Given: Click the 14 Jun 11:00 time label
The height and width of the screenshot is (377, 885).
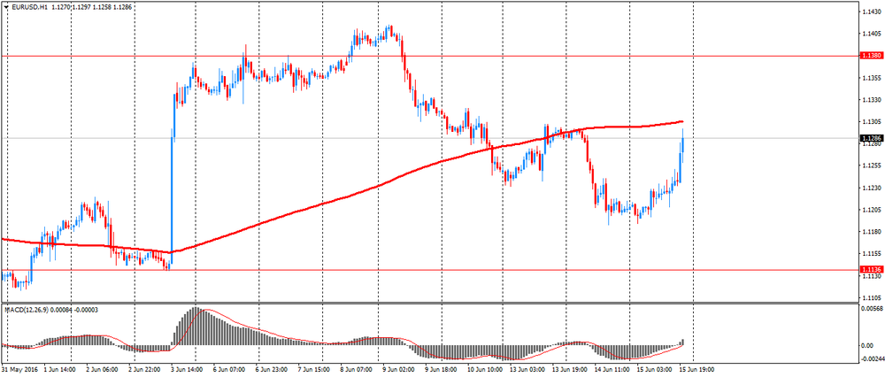Looking at the screenshot, I should pos(611,370).
